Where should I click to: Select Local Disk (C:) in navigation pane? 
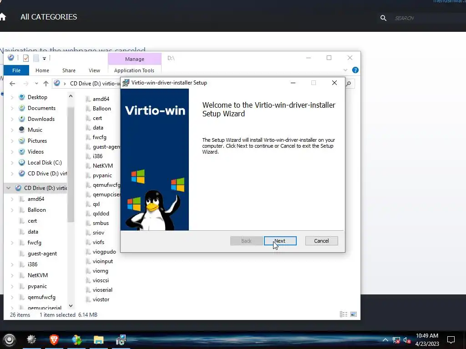point(45,163)
